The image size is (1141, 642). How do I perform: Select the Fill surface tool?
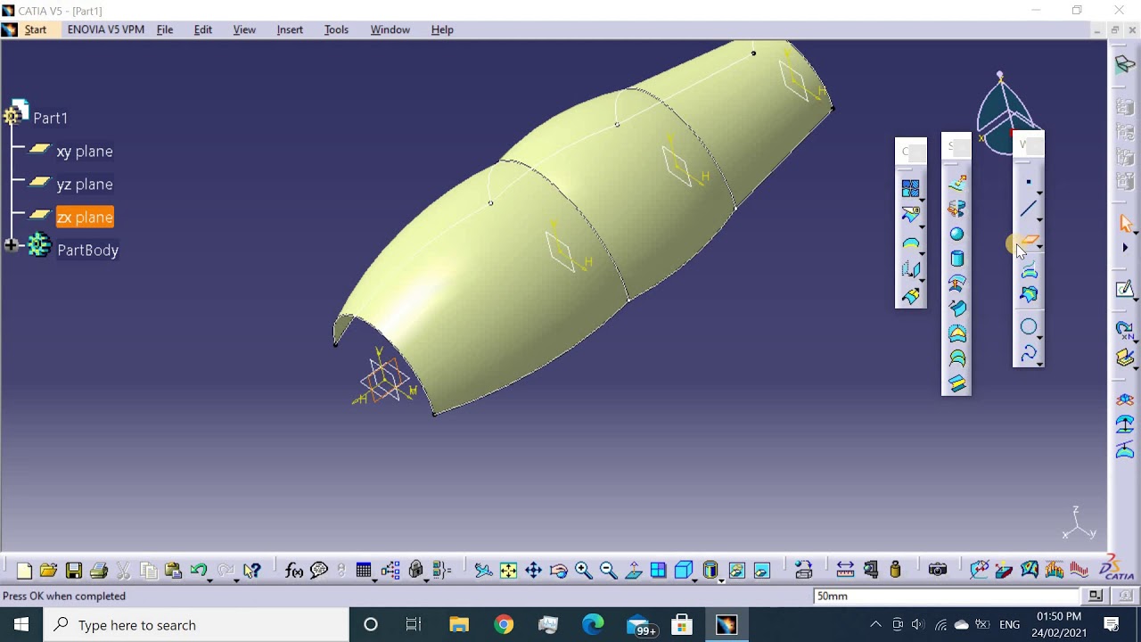click(956, 333)
